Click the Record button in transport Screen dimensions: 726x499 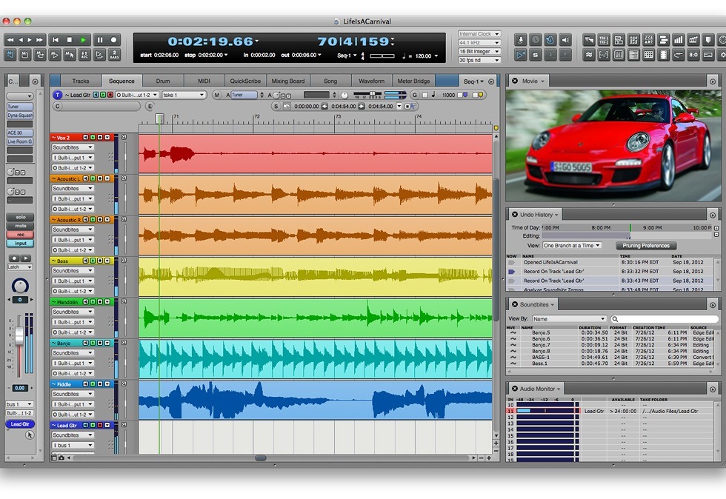[113, 40]
